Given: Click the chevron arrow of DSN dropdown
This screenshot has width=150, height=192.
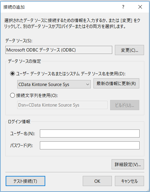Looking at the screenshot, I should [x=87, y=84].
